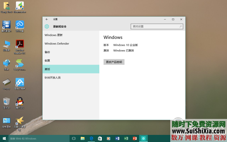Click the Update & security gear icon
Image resolution: width=227 pixels, height=142 pixels.
pyautogui.click(x=47, y=26)
